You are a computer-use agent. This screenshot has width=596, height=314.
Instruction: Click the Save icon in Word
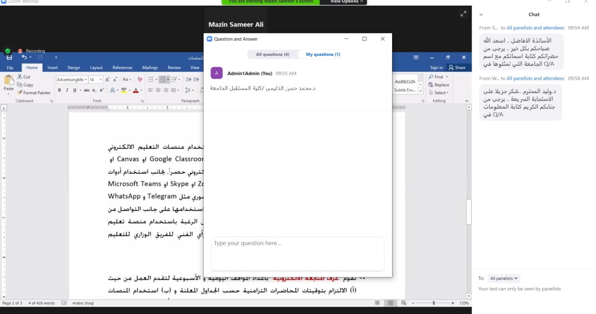pos(9,57)
